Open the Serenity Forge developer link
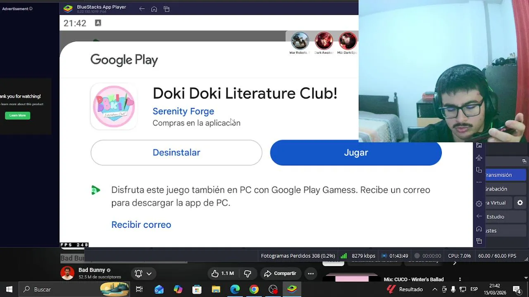Image resolution: width=529 pixels, height=297 pixels. 183,111
